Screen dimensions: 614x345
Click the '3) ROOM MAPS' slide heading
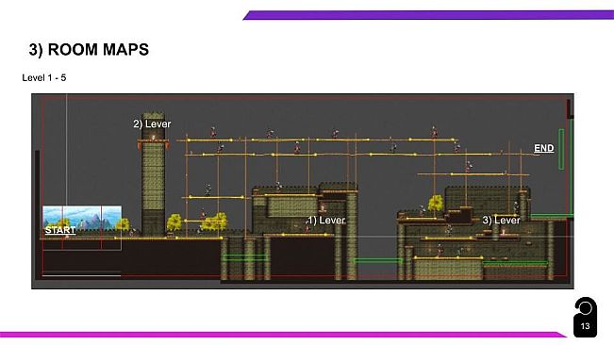point(89,50)
